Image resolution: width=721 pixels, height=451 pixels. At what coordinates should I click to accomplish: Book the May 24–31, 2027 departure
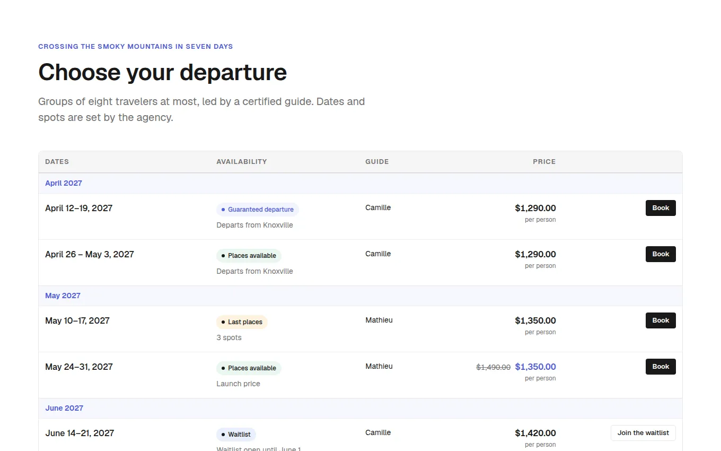tap(661, 367)
